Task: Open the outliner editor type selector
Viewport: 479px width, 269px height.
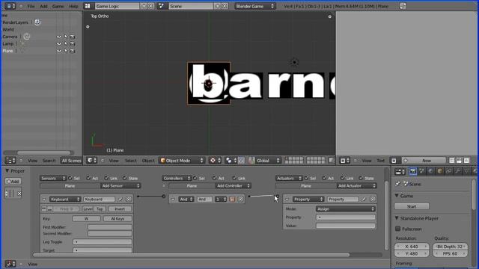Action: 10,161
